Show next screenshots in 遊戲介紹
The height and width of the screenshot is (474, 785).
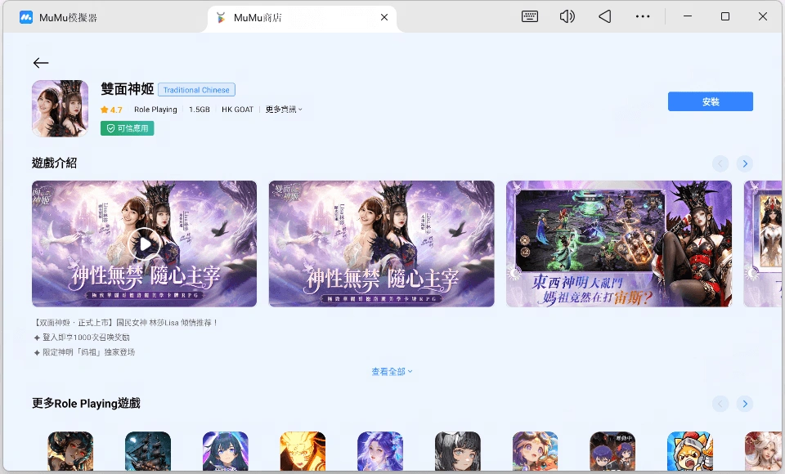pos(744,163)
